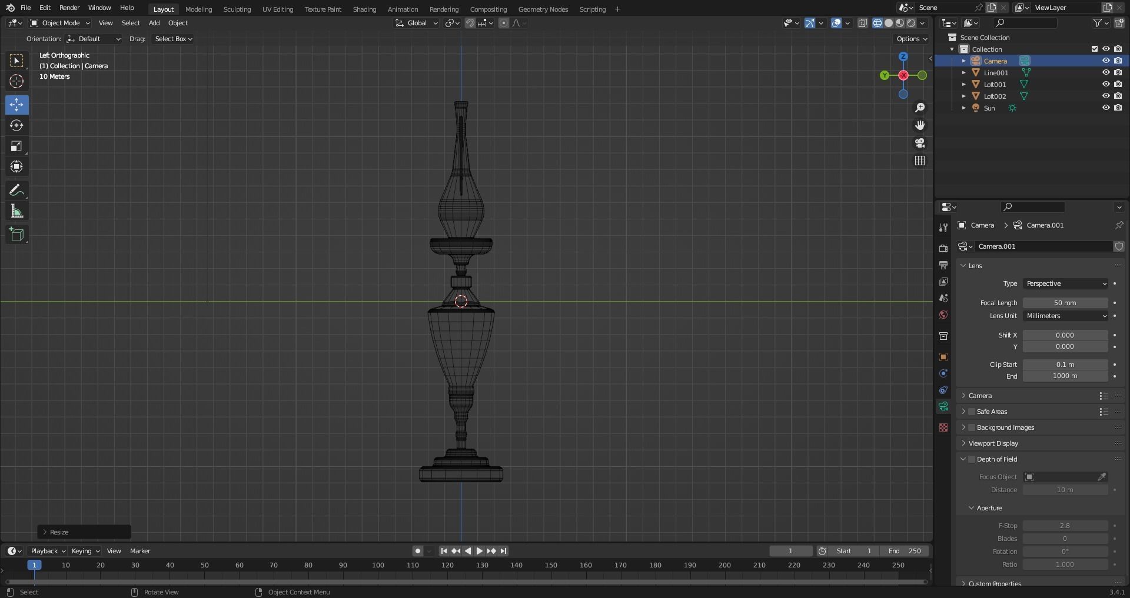Click the current frame number field
Image resolution: width=1130 pixels, height=598 pixels.
coord(790,551)
